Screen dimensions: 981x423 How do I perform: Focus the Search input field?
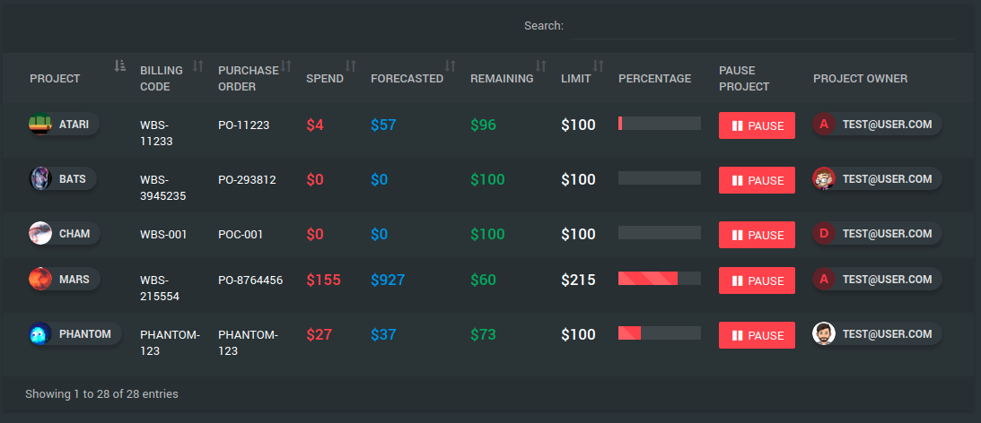761,26
